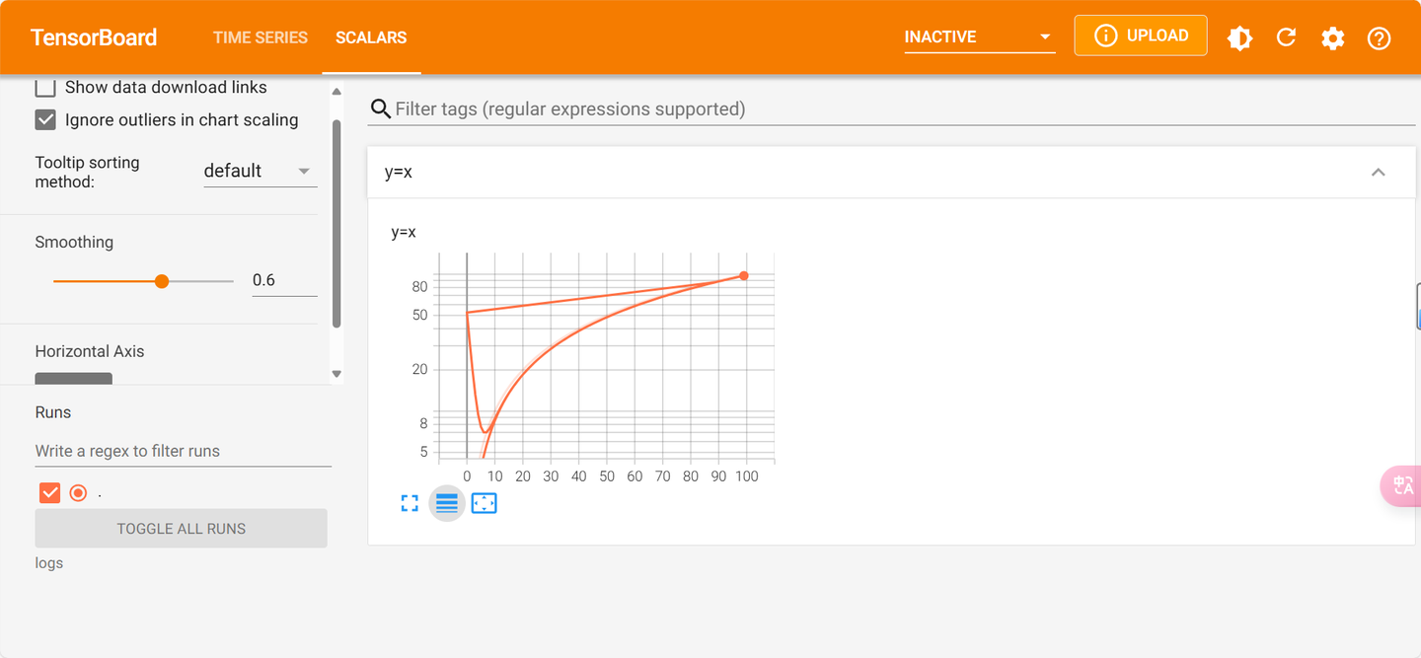Switch to the TIME SERIES tab
This screenshot has width=1421, height=658.
pos(261,37)
